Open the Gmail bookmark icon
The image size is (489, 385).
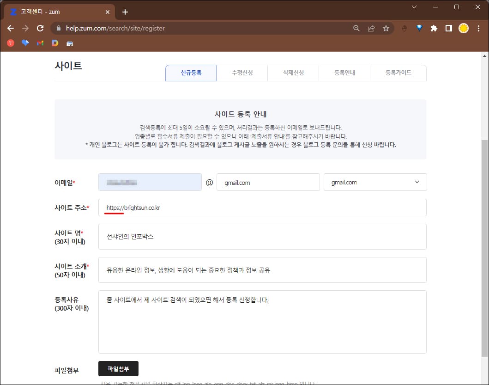coord(40,43)
